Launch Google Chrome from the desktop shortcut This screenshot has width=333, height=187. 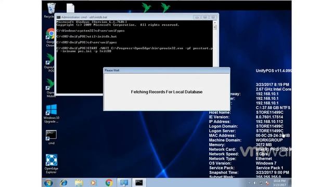point(50,37)
